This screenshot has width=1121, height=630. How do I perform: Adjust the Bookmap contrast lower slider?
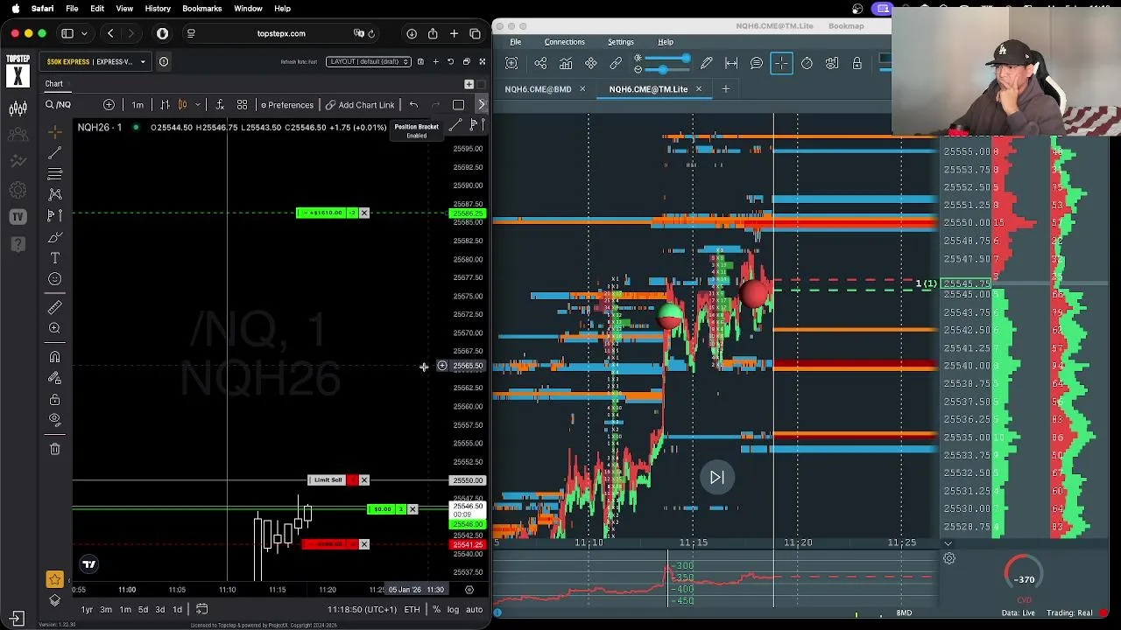667,69
